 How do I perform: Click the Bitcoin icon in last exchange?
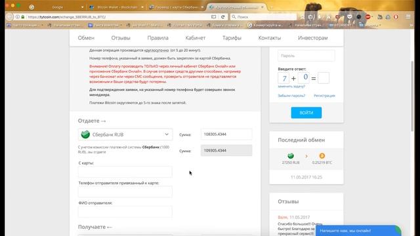point(322,156)
